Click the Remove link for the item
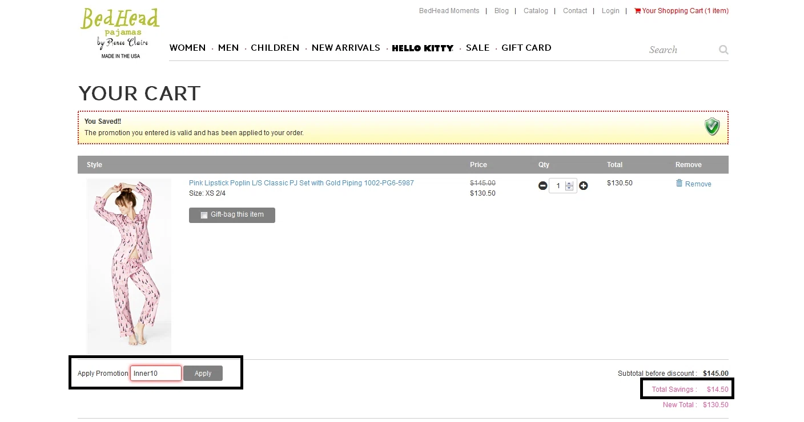The image size is (804, 422). [x=698, y=184]
